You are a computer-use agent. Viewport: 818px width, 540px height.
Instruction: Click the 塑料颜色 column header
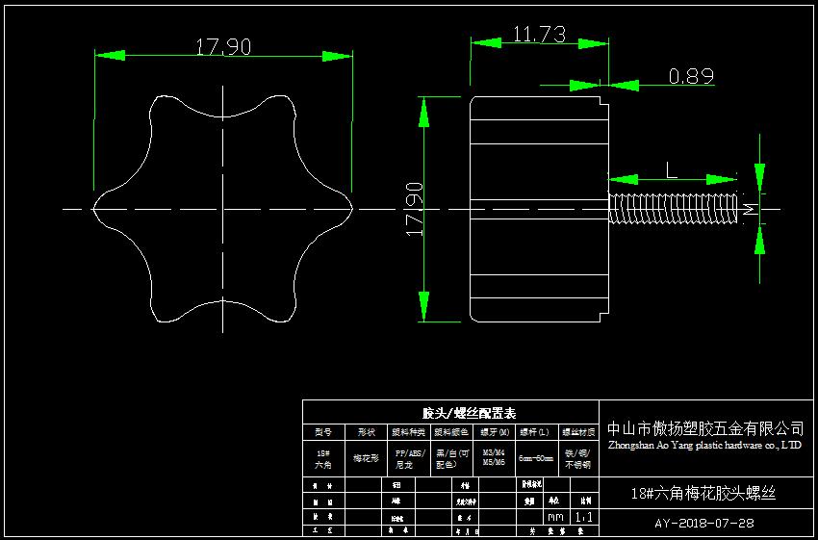pyautogui.click(x=451, y=432)
